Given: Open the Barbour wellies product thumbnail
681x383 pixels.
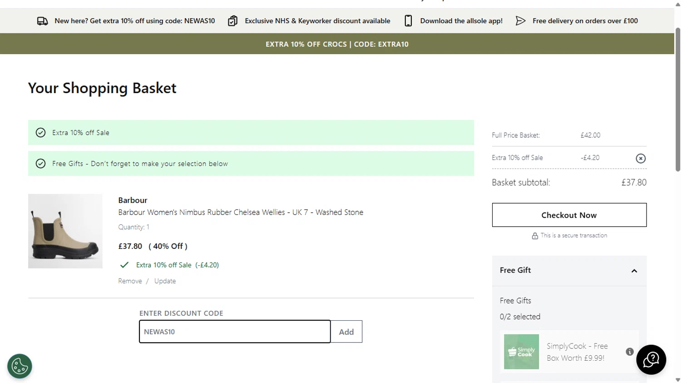Looking at the screenshot, I should 65,231.
